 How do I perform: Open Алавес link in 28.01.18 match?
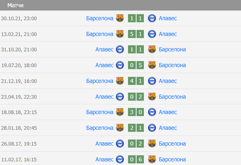click(x=168, y=128)
